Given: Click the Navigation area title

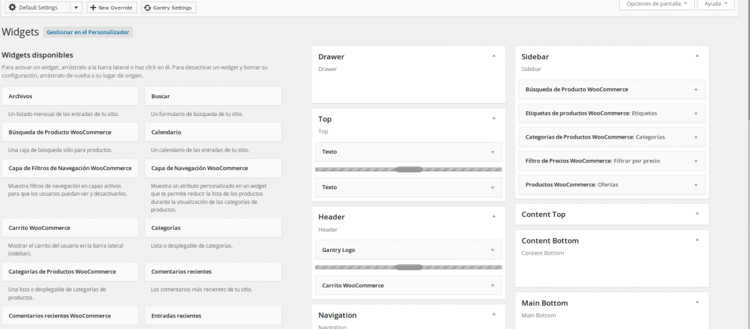Looking at the screenshot, I should pyautogui.click(x=337, y=315).
